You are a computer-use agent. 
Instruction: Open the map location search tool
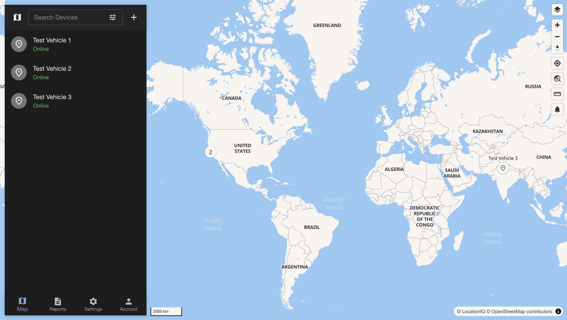tap(557, 79)
